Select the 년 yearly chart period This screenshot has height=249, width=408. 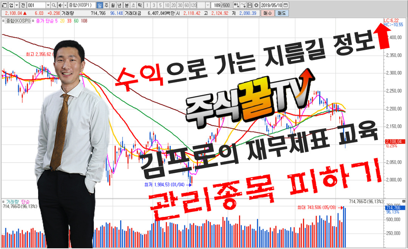point(119,5)
